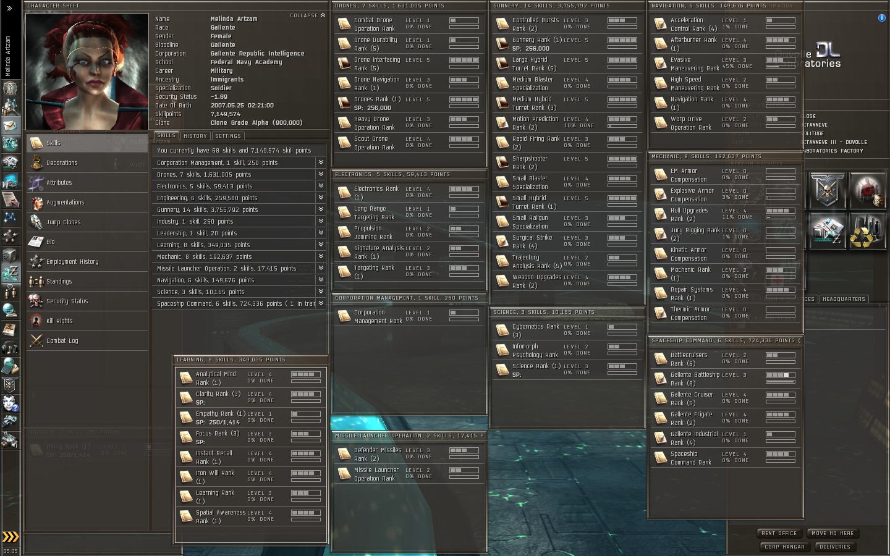This screenshot has width=890, height=556.
Task: Click the blue info icon at top right
Action: tap(881, 18)
